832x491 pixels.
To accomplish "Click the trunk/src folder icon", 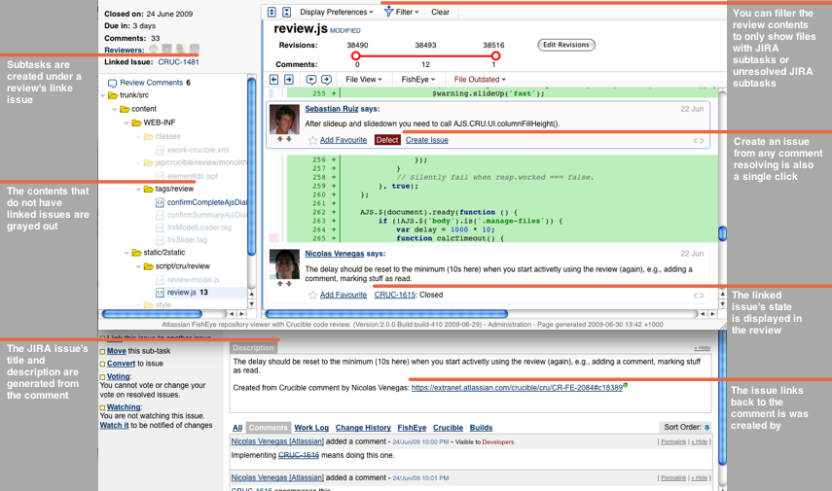I will [113, 95].
